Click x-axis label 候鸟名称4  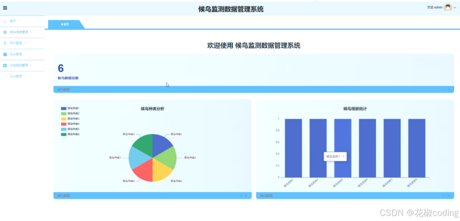363,183
